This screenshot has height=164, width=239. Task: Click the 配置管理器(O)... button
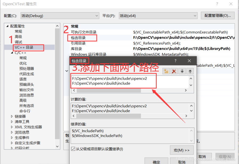coord(218,15)
